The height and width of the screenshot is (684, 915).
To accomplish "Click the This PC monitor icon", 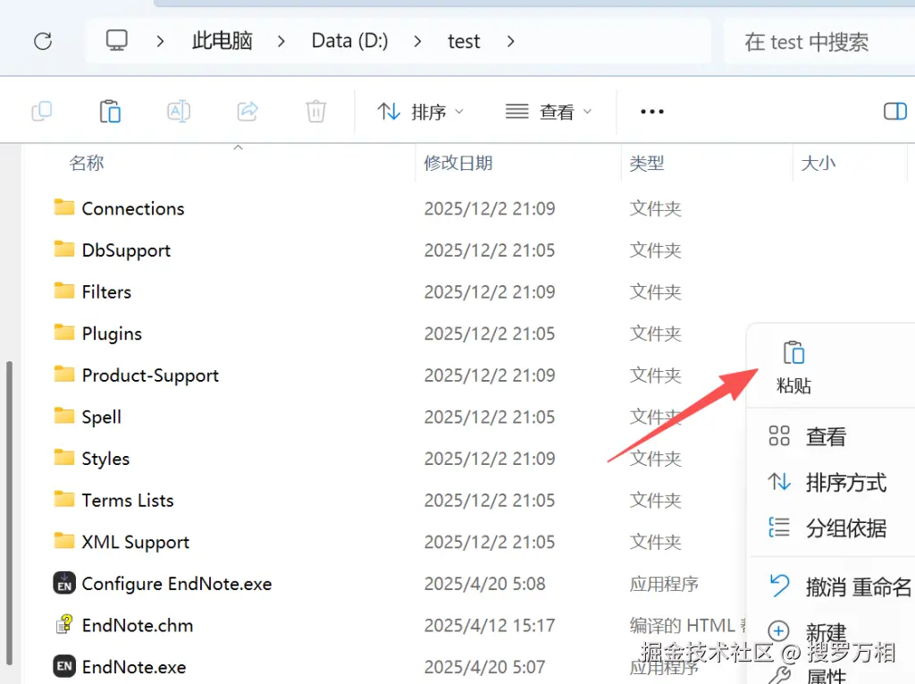I will (117, 40).
